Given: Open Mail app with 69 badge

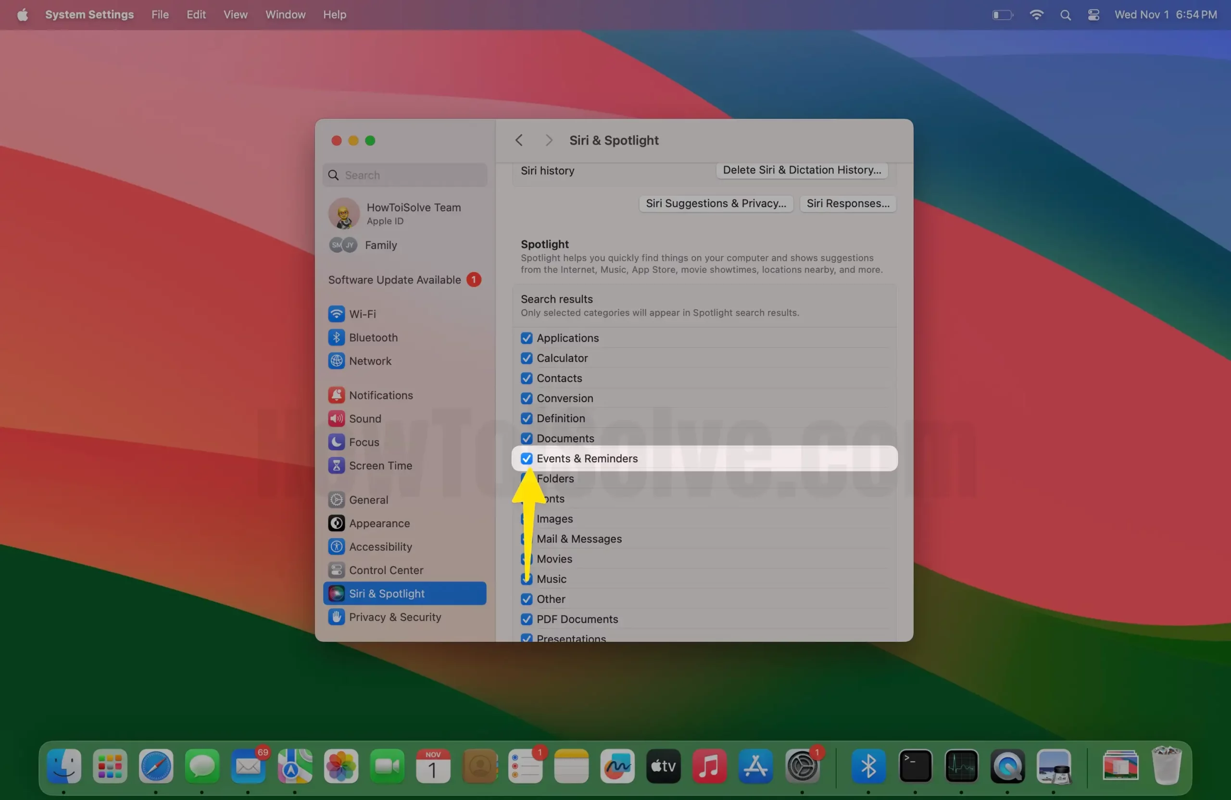Looking at the screenshot, I should coord(248,765).
